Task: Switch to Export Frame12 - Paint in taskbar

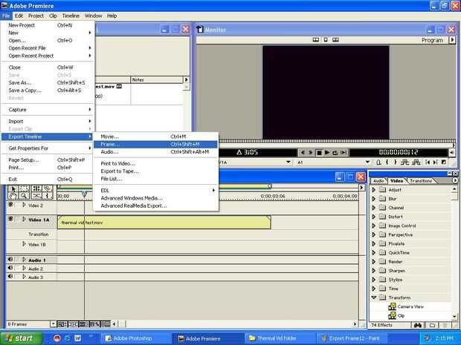Action: point(351,338)
